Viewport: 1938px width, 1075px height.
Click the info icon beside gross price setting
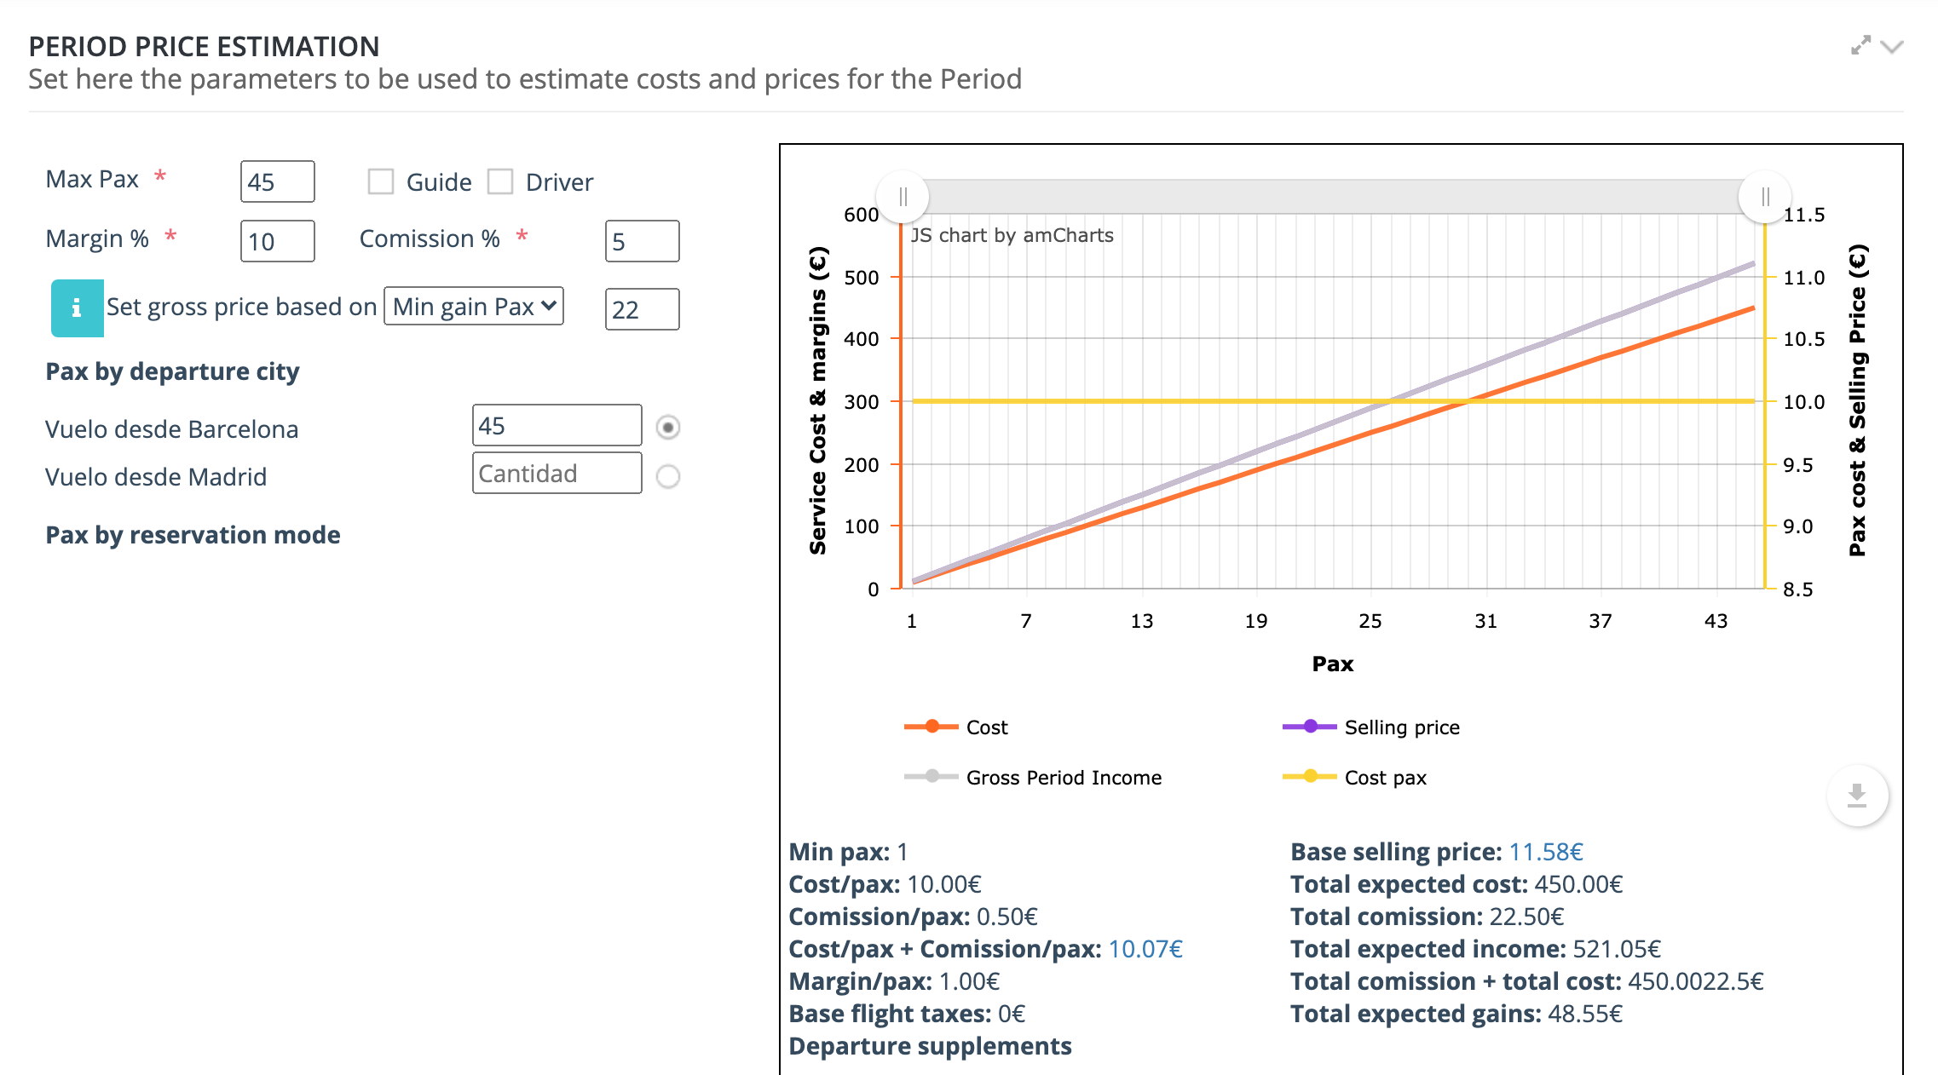coord(78,306)
